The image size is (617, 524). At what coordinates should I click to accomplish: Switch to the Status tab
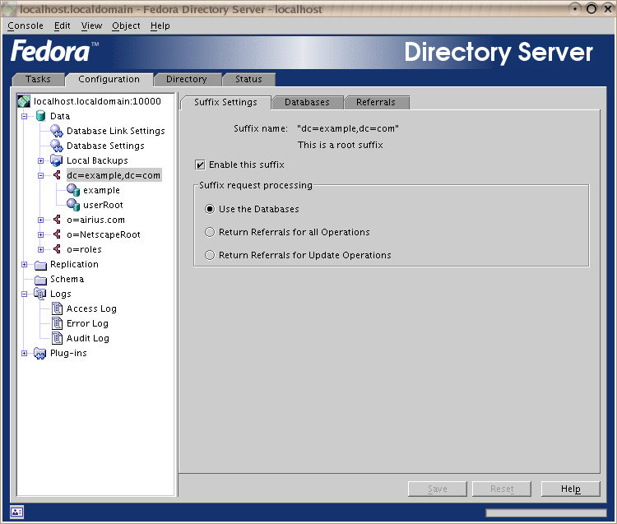248,79
